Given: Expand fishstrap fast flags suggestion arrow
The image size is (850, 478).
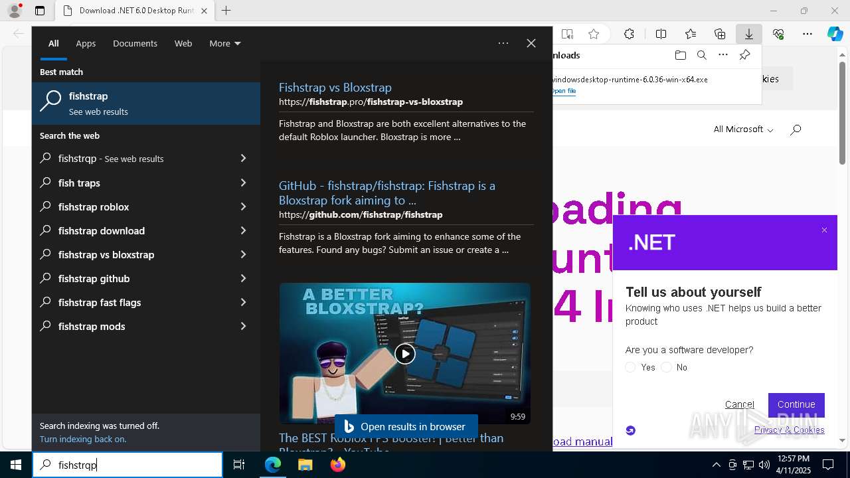Looking at the screenshot, I should pyautogui.click(x=243, y=302).
